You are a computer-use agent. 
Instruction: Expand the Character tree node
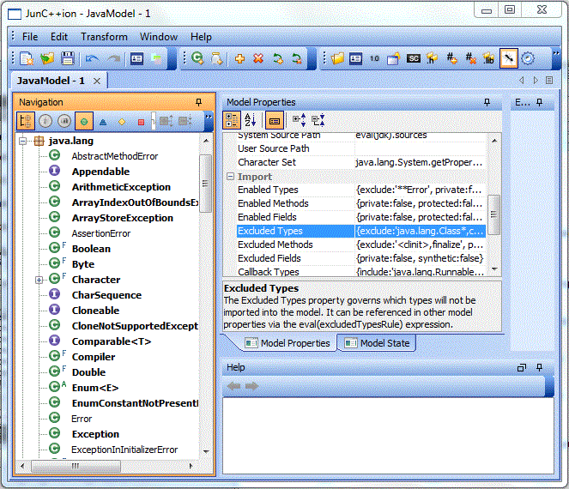pos(39,280)
